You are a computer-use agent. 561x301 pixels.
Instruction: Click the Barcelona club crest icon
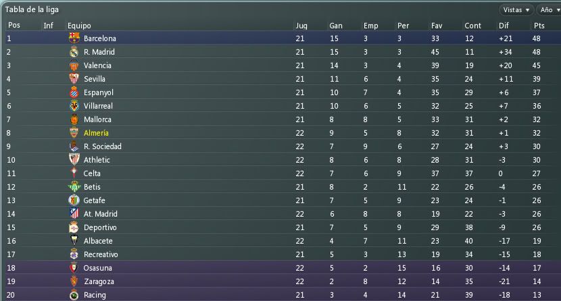click(74, 38)
